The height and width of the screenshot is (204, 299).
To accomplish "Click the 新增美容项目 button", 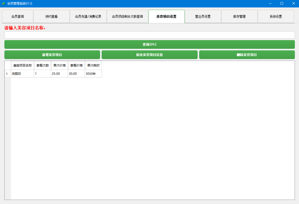I will pos(52,54).
